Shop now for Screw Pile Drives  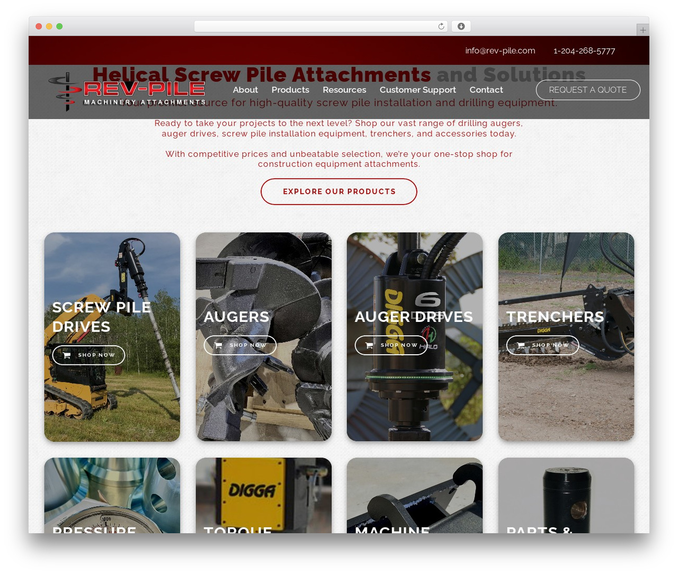88,355
